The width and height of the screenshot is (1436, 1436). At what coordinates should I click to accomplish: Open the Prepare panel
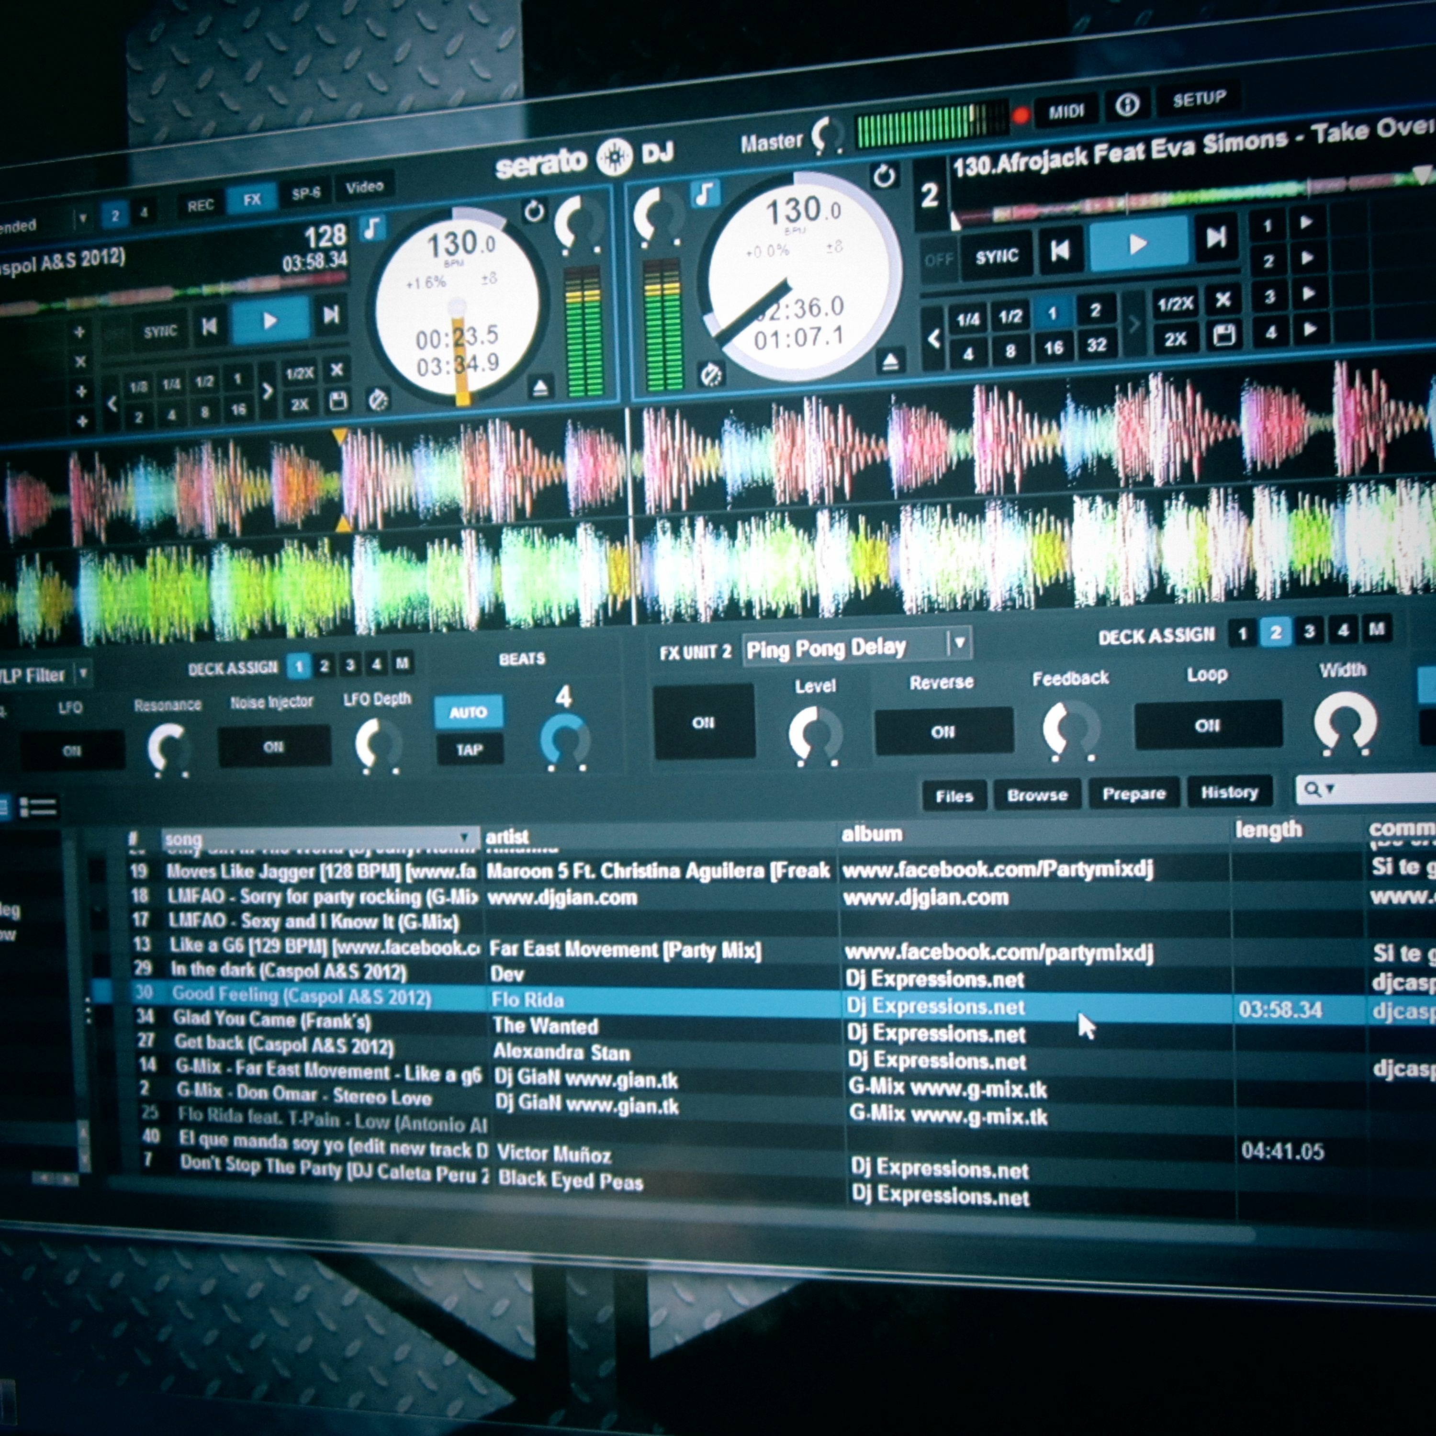(1133, 793)
